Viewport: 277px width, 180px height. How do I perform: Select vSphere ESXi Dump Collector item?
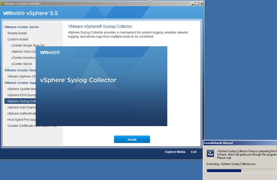tap(22, 95)
